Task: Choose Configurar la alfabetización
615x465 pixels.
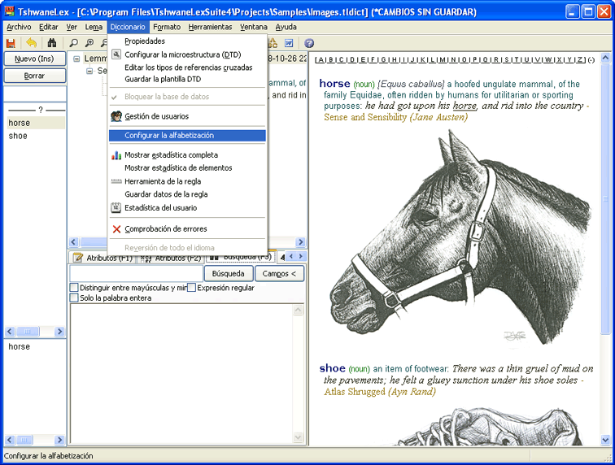Action: click(x=187, y=135)
